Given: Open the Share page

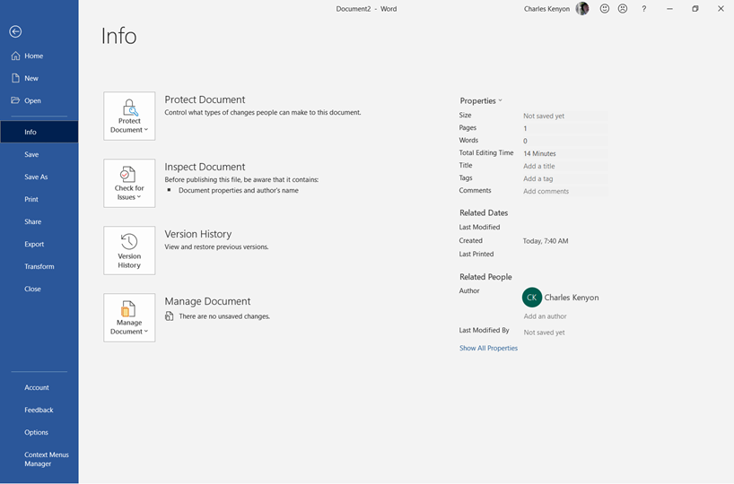Looking at the screenshot, I should coord(39,221).
